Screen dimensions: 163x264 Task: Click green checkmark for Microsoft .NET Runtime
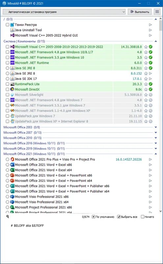click(x=150, y=63)
